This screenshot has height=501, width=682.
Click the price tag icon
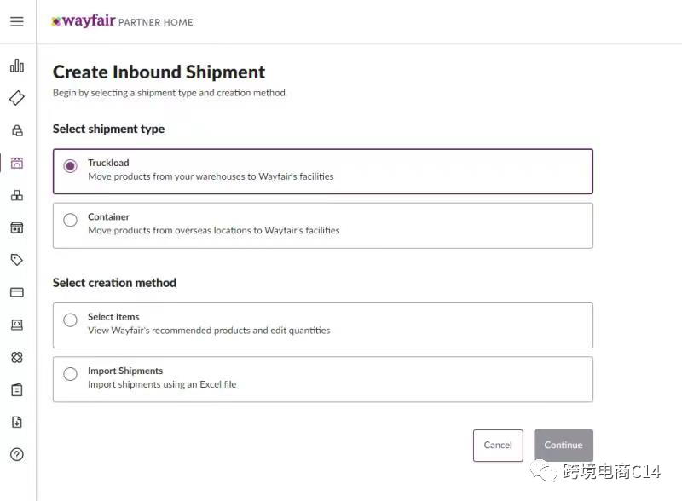pyautogui.click(x=17, y=260)
